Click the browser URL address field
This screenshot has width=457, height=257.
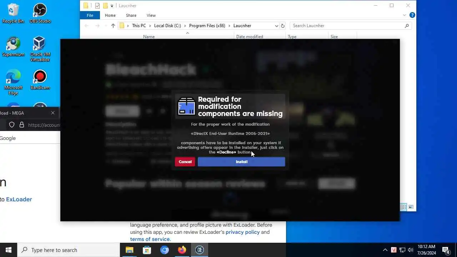click(x=44, y=125)
